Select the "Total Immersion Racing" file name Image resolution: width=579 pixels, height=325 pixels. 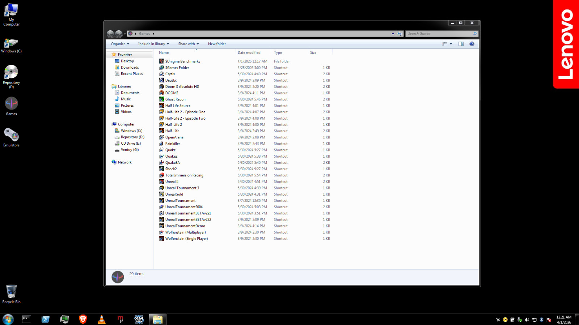tap(184, 175)
